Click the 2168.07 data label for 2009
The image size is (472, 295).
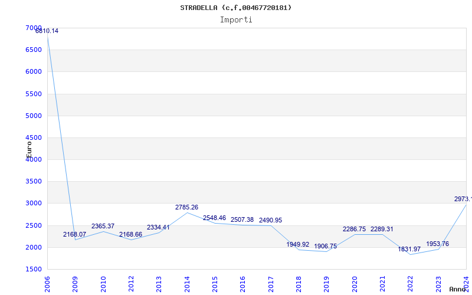(x=75, y=234)
